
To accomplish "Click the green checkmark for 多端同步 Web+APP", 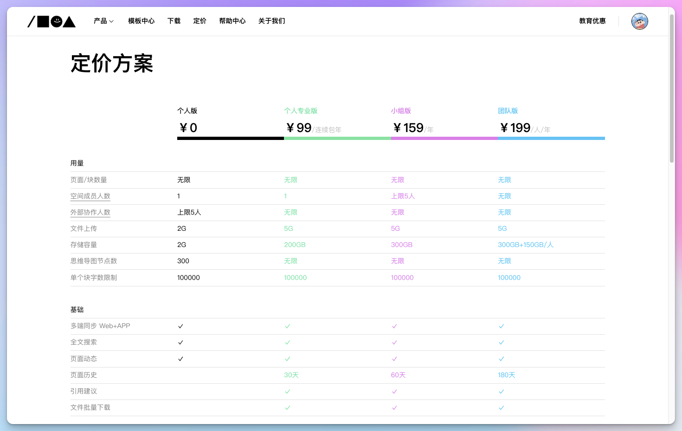I will pyautogui.click(x=287, y=326).
